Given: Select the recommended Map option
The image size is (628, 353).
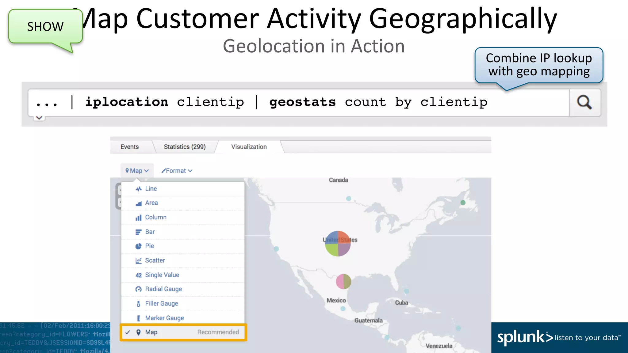Looking at the screenshot, I should point(183,332).
